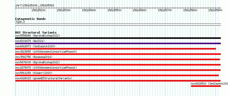Click the nsv6426510 (Sedlazeck) label

(209, 84)
